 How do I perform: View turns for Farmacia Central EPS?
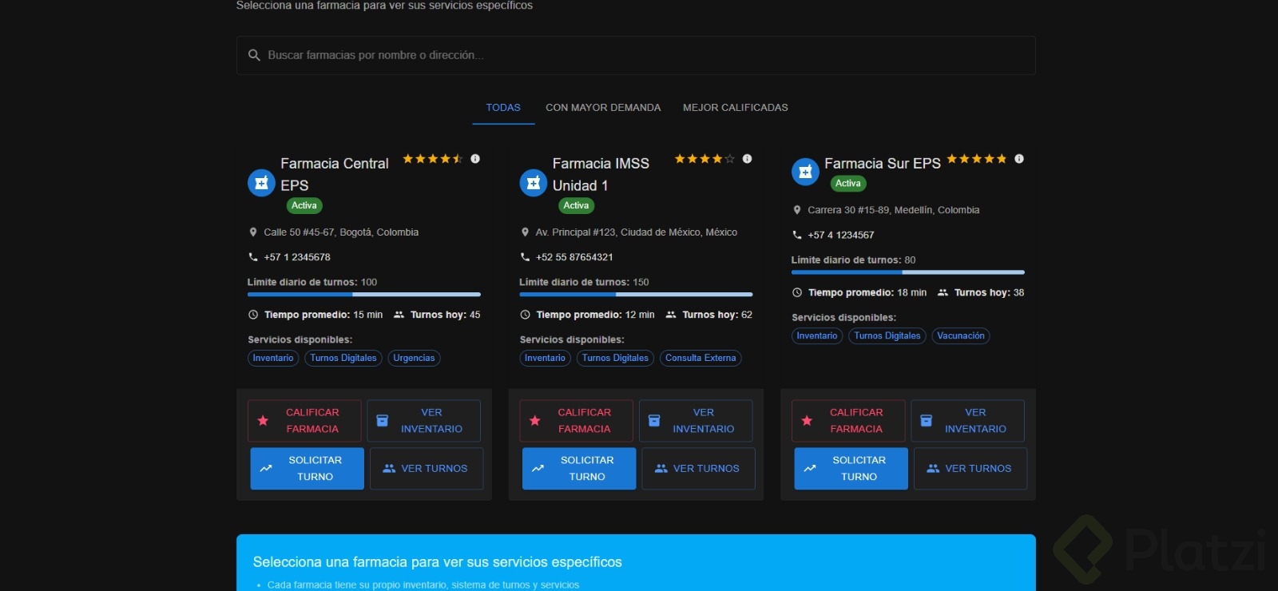427,468
